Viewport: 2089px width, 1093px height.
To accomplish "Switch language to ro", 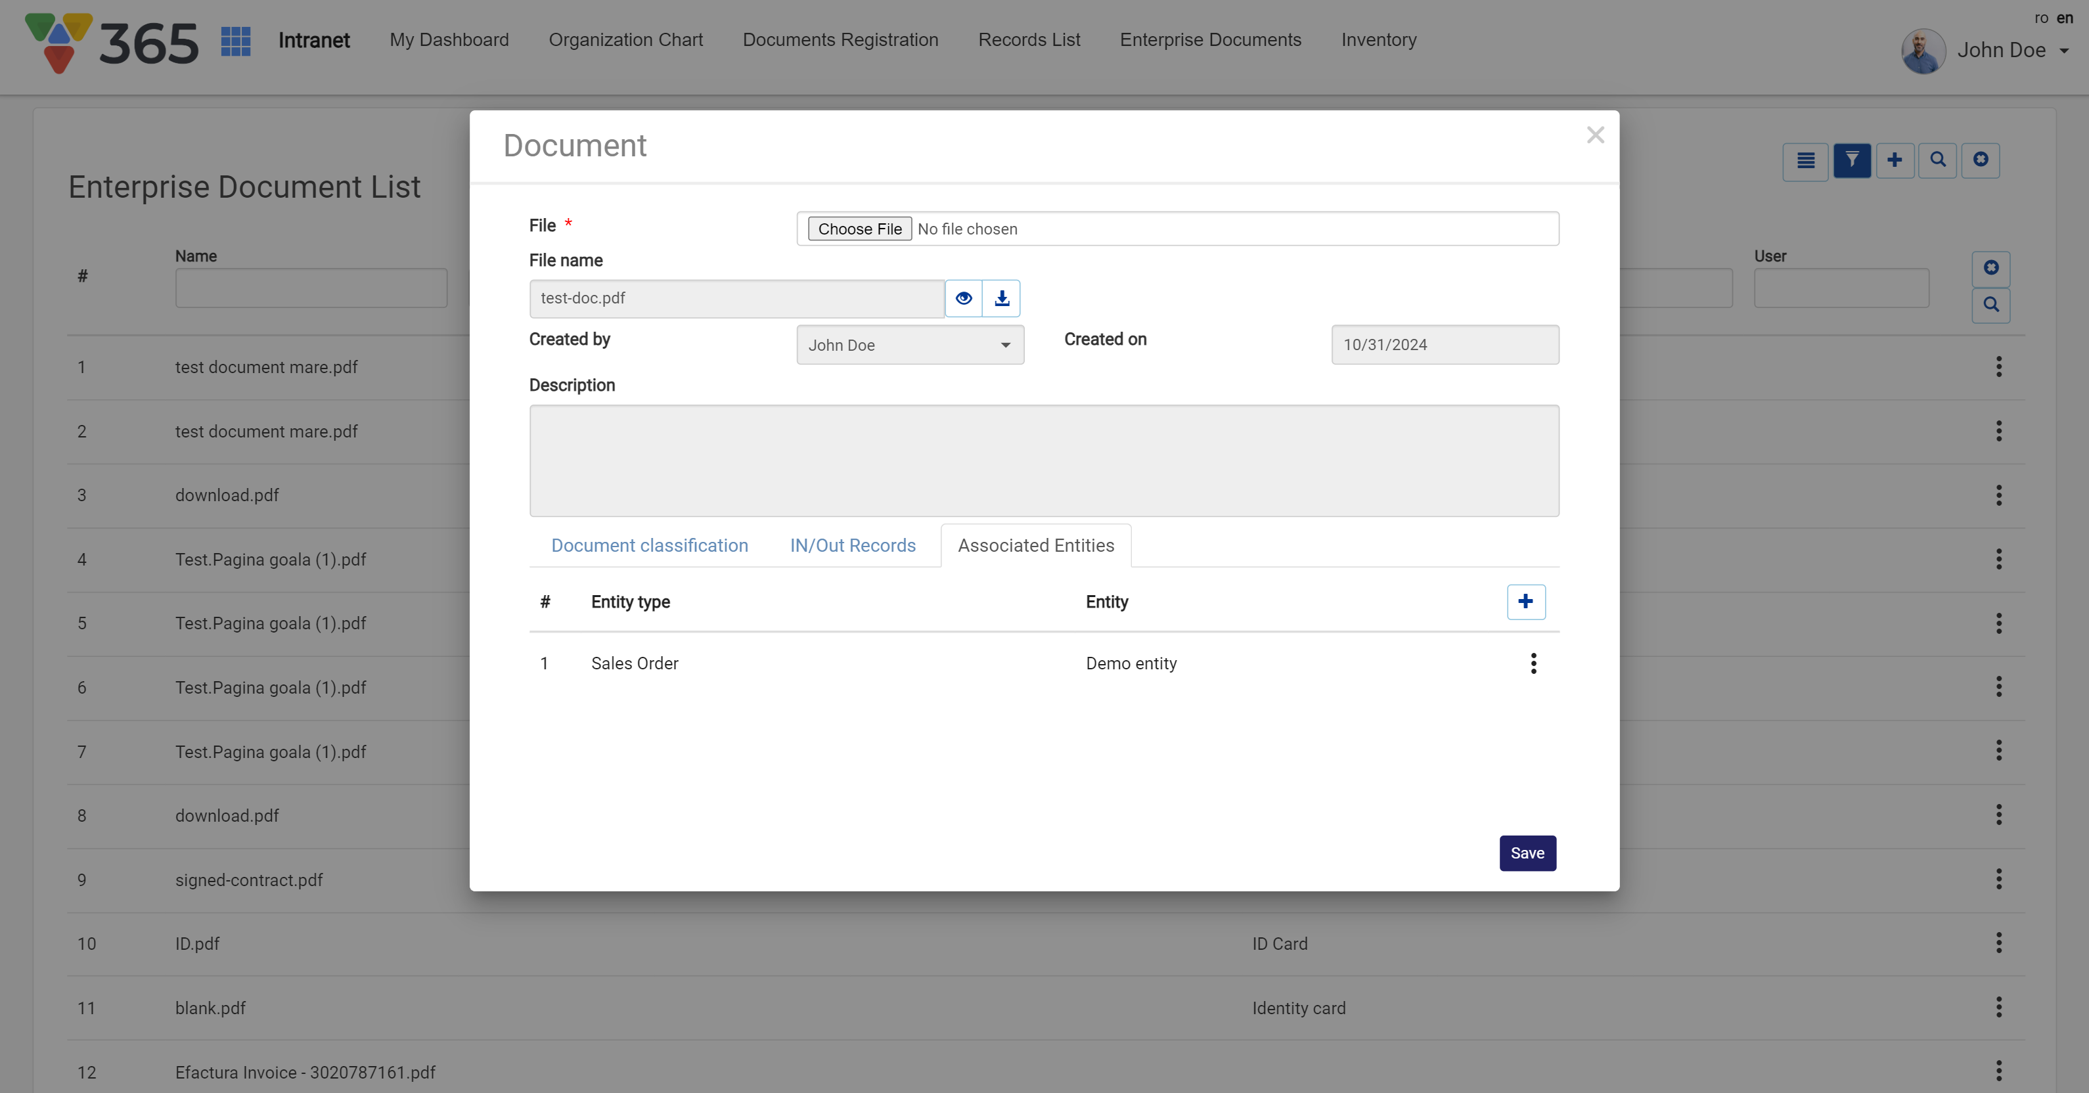I will 2040,18.
